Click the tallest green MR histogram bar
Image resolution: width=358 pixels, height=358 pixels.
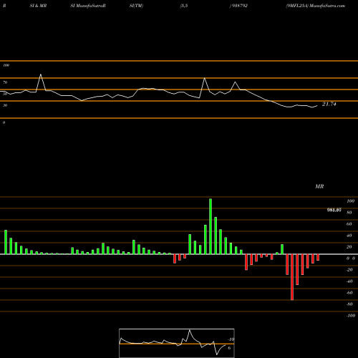(x=211, y=226)
